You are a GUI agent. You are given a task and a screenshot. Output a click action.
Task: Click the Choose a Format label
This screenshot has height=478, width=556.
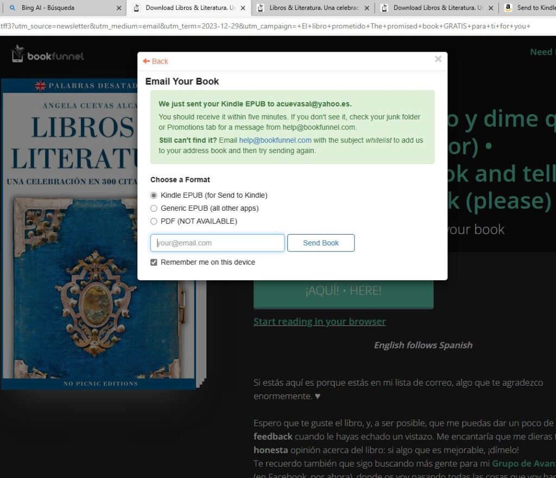click(x=180, y=180)
